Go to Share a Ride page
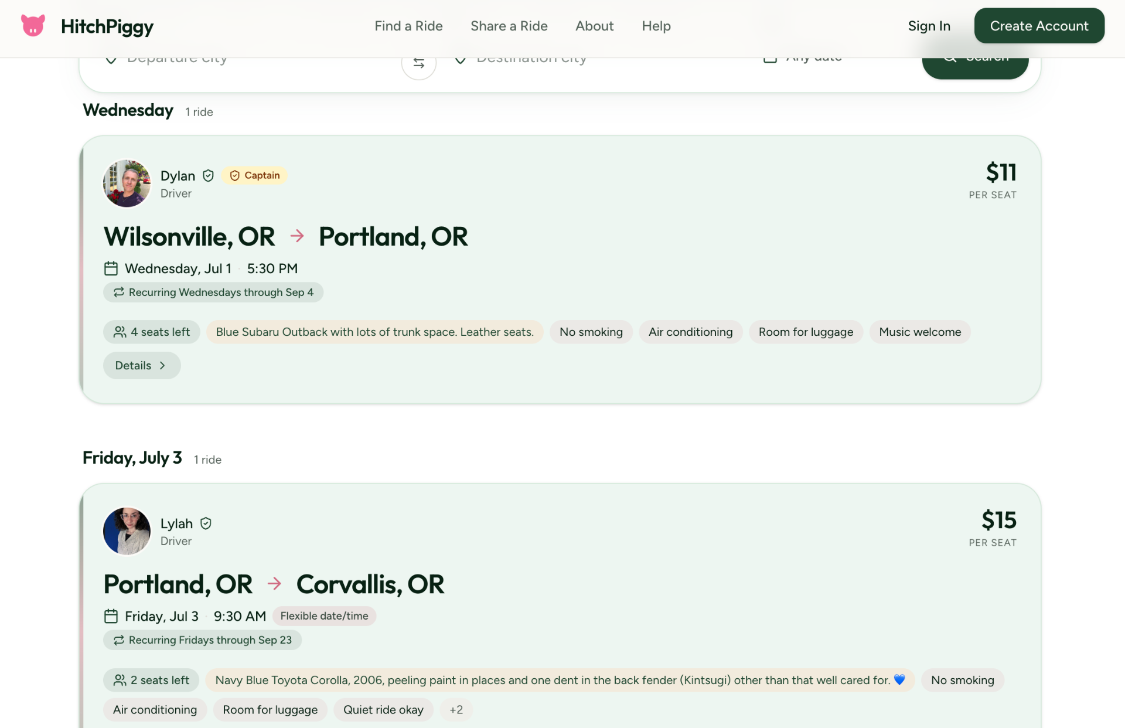The width and height of the screenshot is (1125, 728). pyautogui.click(x=509, y=26)
